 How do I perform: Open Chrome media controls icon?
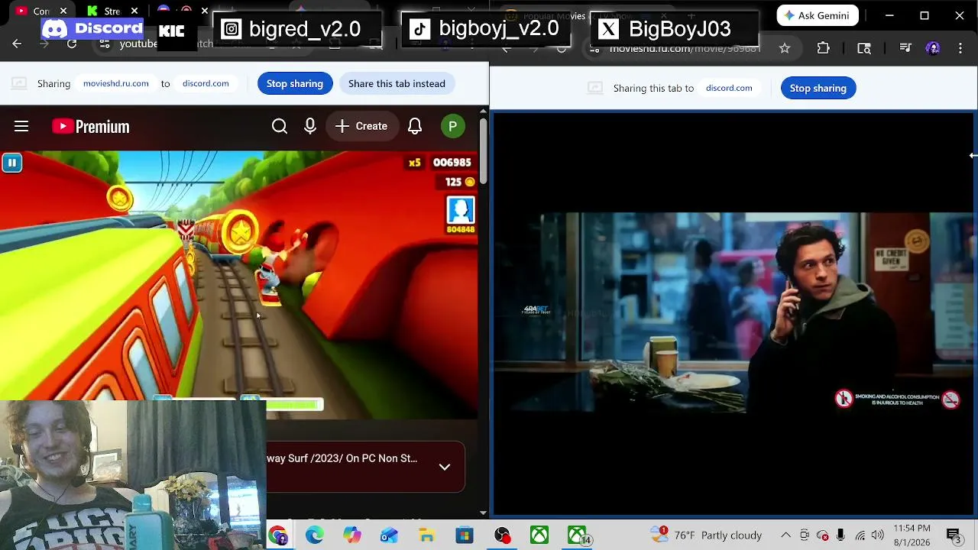point(905,48)
